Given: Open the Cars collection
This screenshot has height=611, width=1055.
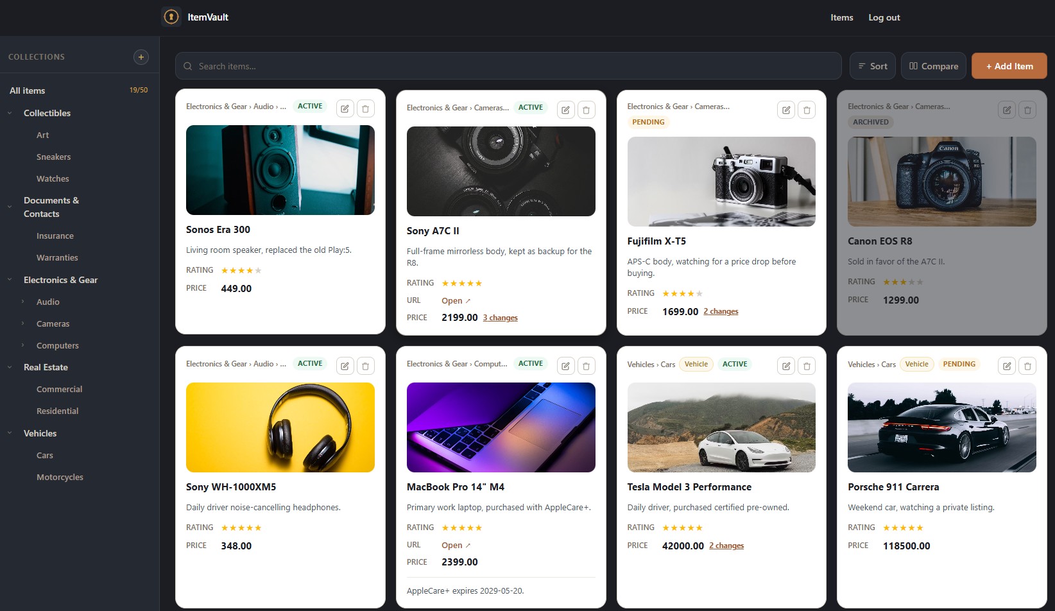Looking at the screenshot, I should point(45,455).
